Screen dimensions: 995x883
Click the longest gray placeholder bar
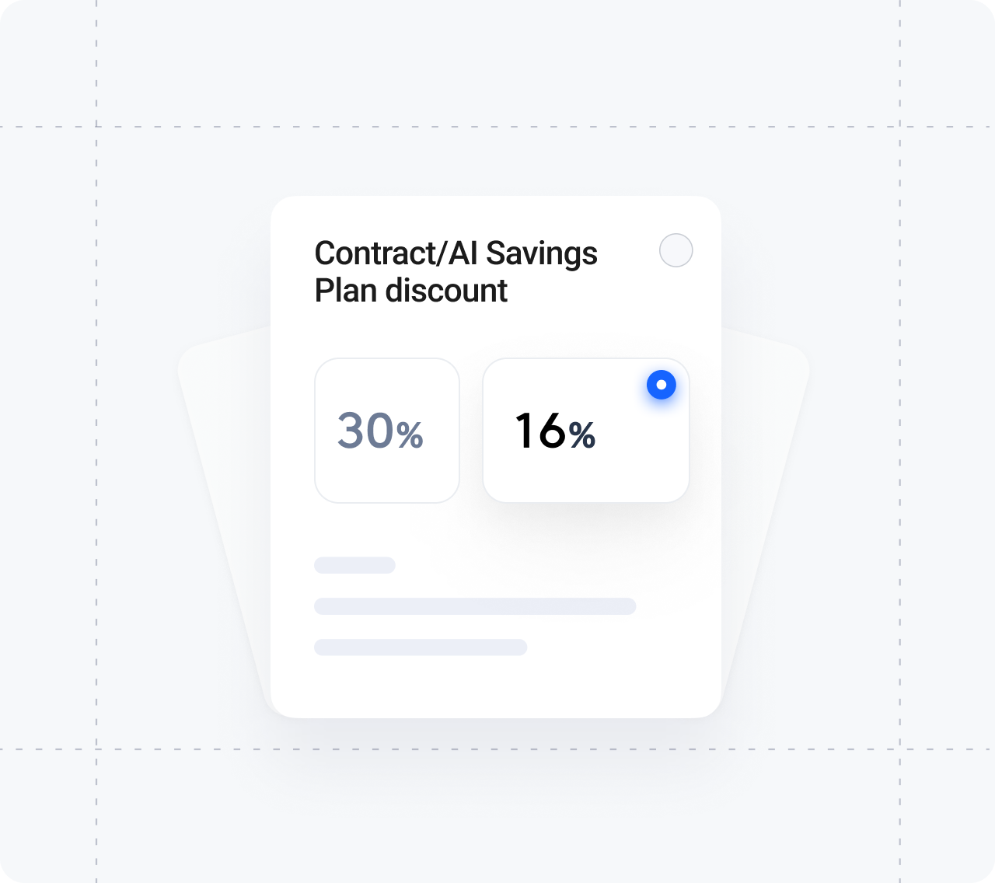pyautogui.click(x=475, y=606)
